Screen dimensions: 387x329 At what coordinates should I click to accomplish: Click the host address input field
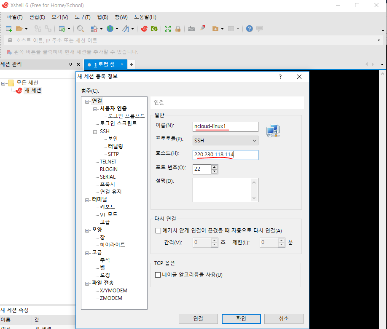226,155
